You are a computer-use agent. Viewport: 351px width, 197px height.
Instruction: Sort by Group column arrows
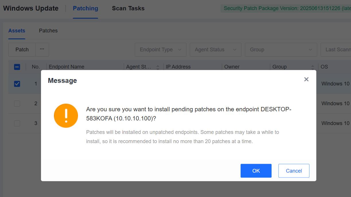point(312,67)
